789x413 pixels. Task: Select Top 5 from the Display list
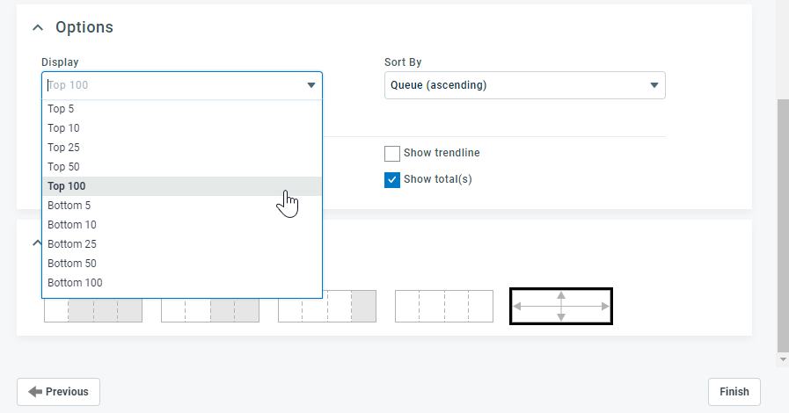click(61, 109)
